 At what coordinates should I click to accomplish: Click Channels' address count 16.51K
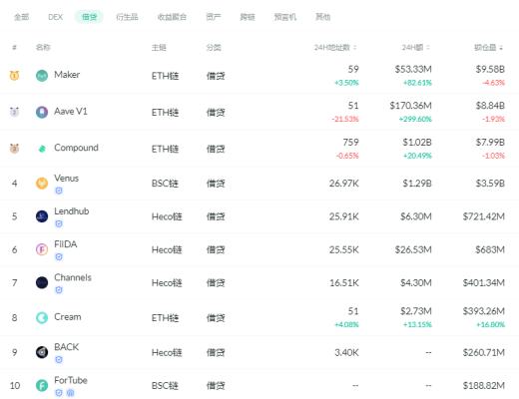[x=344, y=282]
